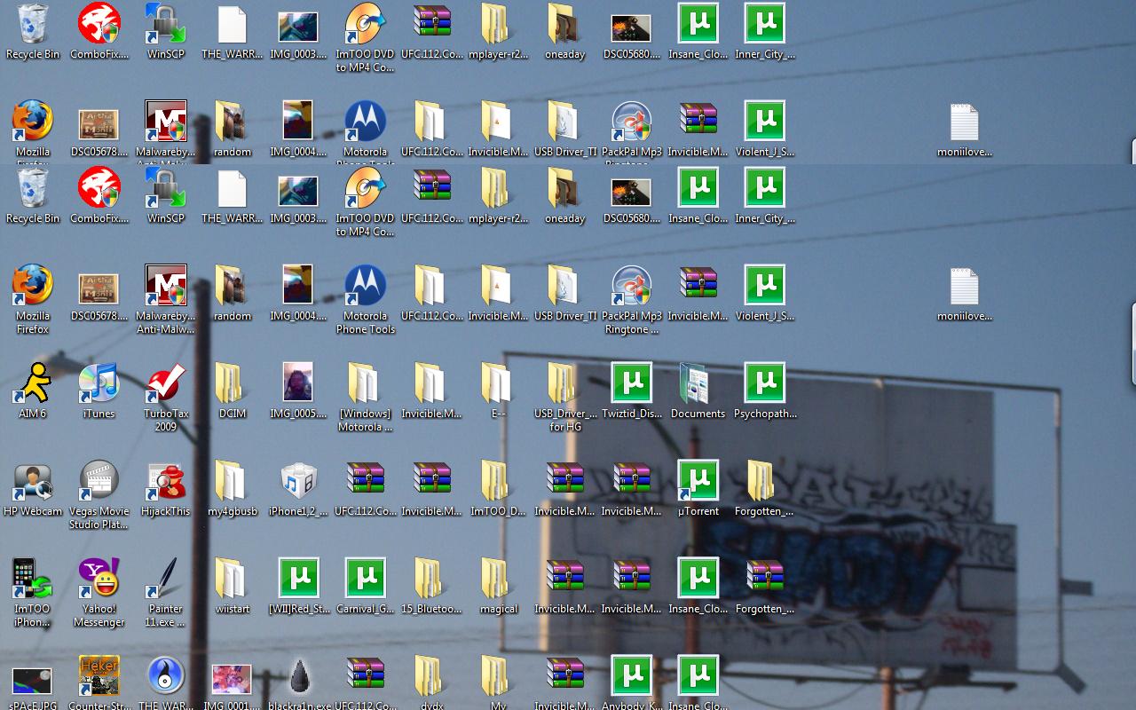Select the Carnival_G torrent file
This screenshot has height=710, width=1136.
click(365, 578)
